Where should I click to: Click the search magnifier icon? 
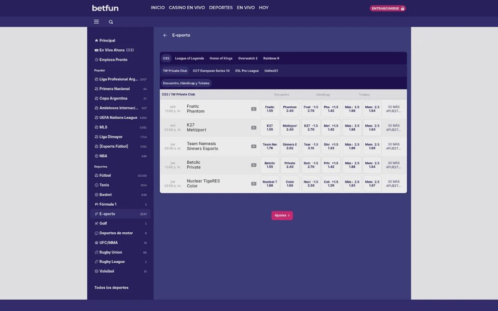pos(111,22)
